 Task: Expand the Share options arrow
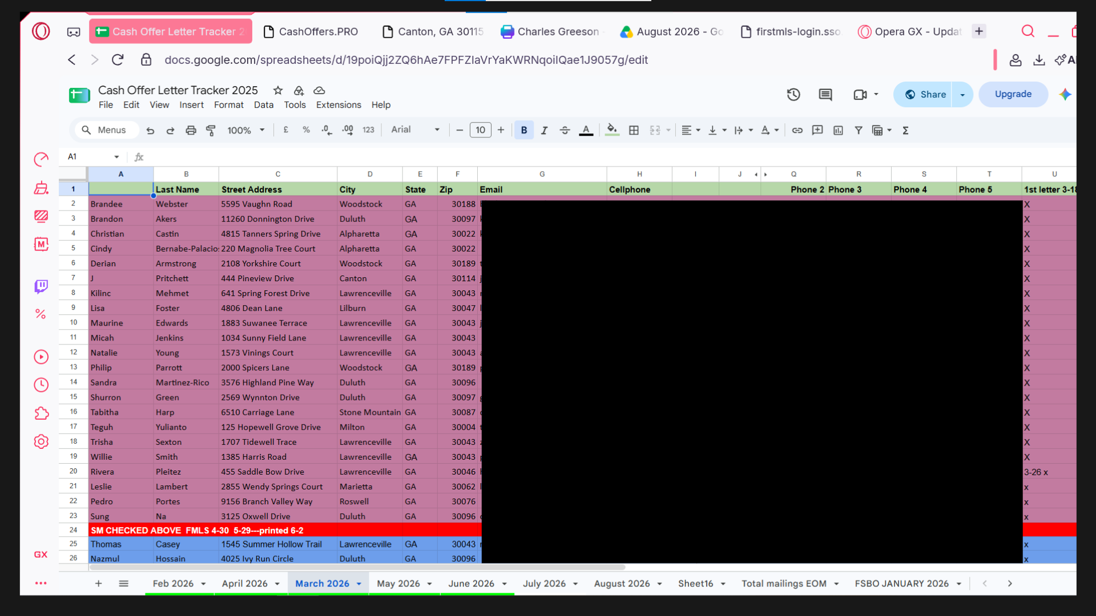click(x=962, y=95)
